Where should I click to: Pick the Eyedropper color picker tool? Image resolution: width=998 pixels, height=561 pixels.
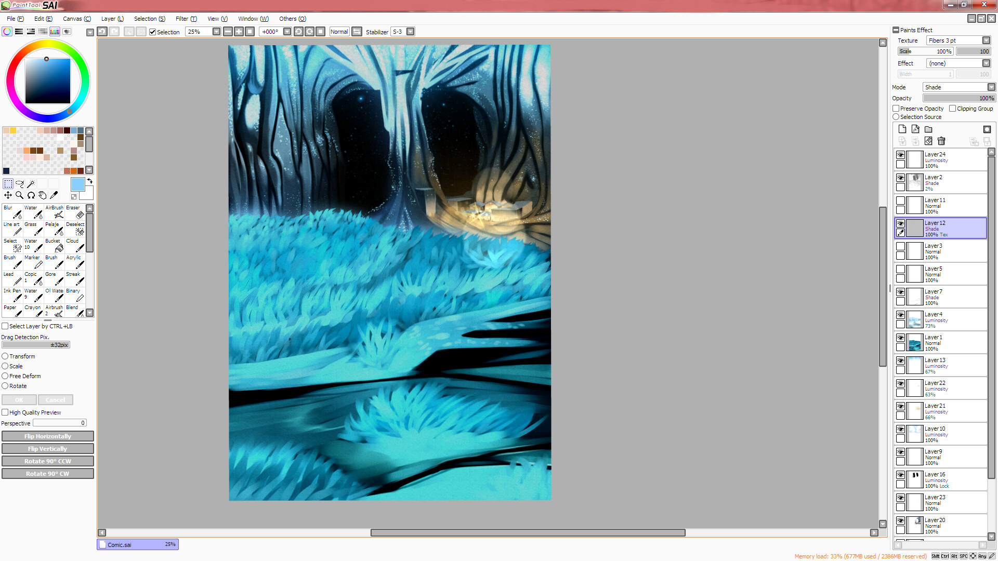coord(54,195)
